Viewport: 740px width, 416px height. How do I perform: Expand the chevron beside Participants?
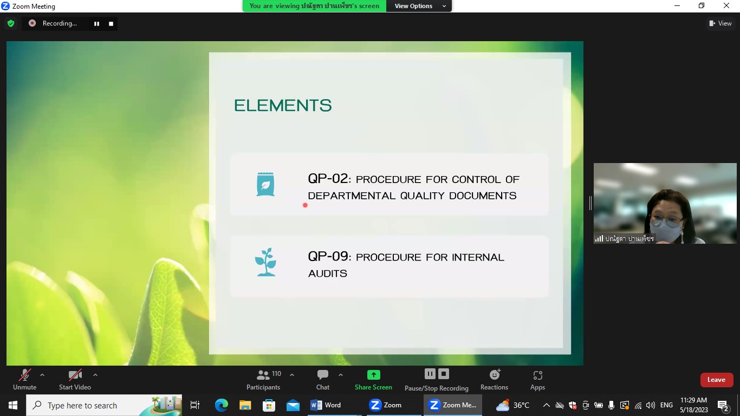[292, 375]
